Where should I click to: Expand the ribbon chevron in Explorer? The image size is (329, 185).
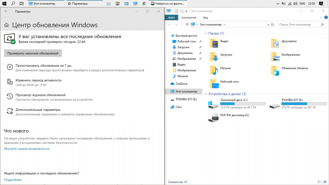click(321, 17)
